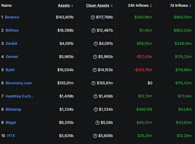Open the Biconomy.com exchange link
The image size is (195, 144).
click(19, 83)
